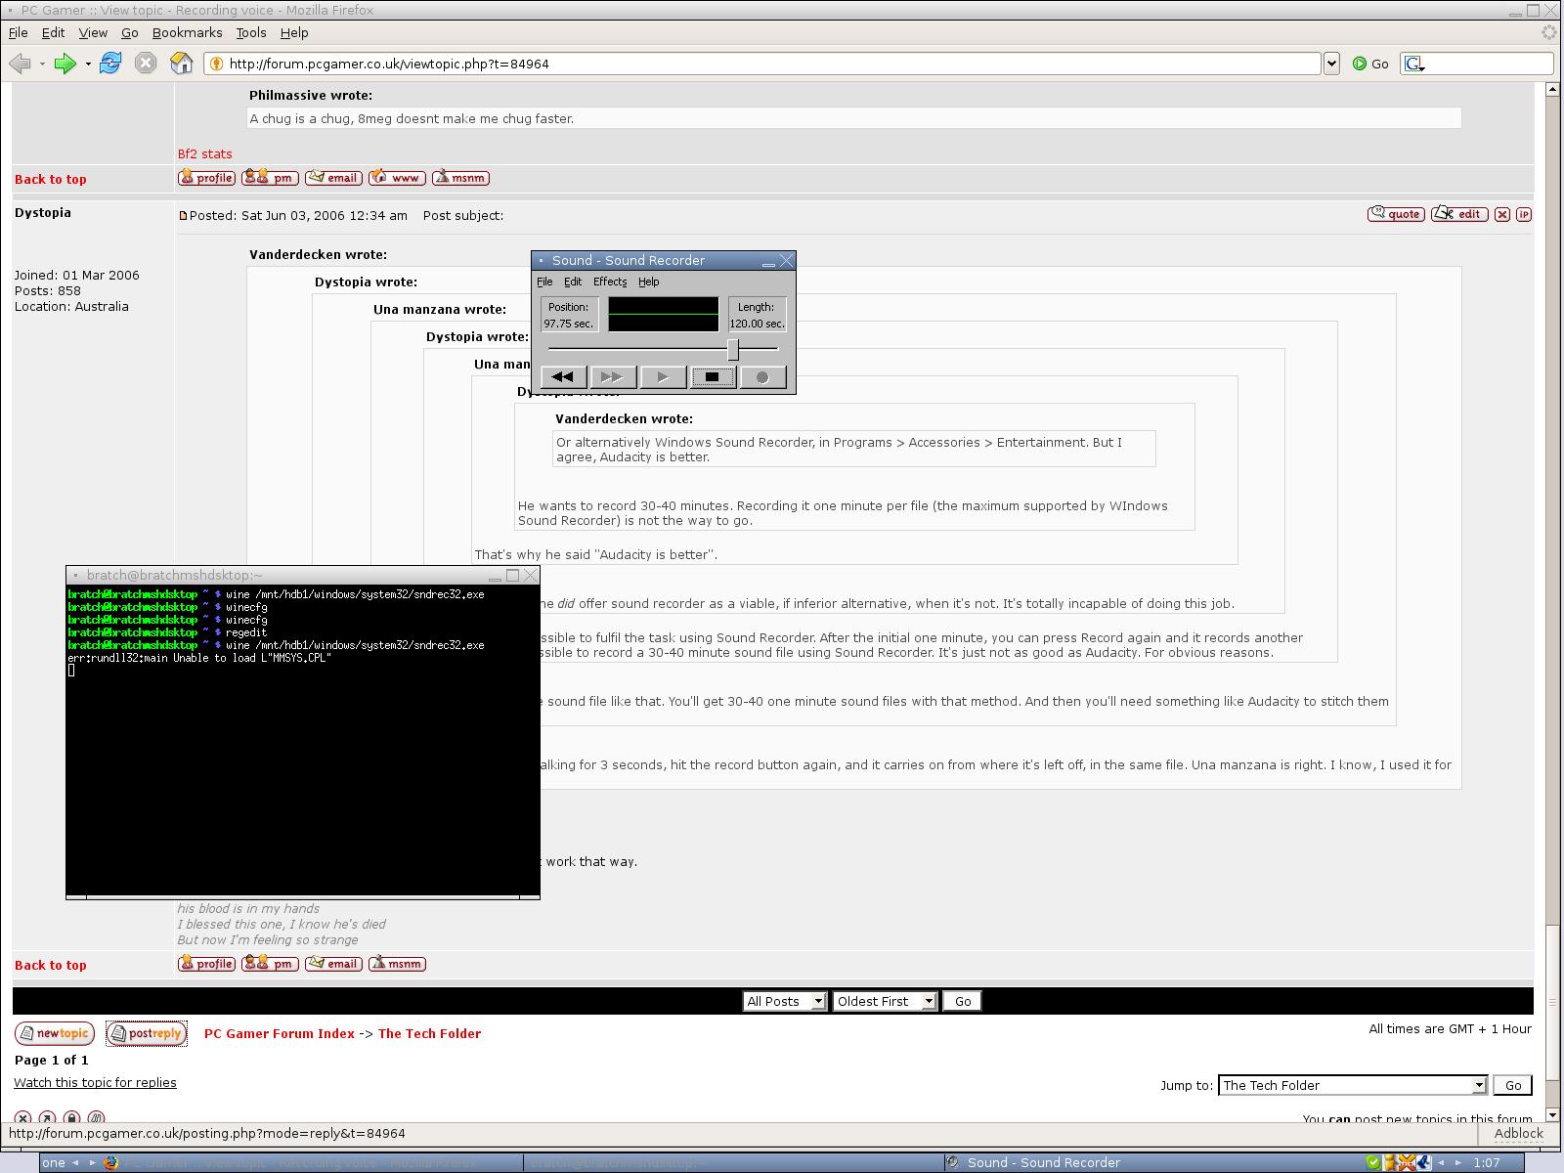Image resolution: width=1564 pixels, height=1173 pixels.
Task: Seek to end in Sound Recorder
Action: coord(613,376)
